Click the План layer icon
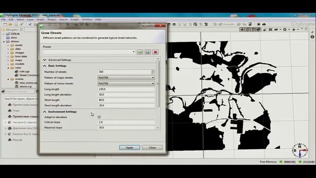 pyautogui.click(x=9, y=111)
